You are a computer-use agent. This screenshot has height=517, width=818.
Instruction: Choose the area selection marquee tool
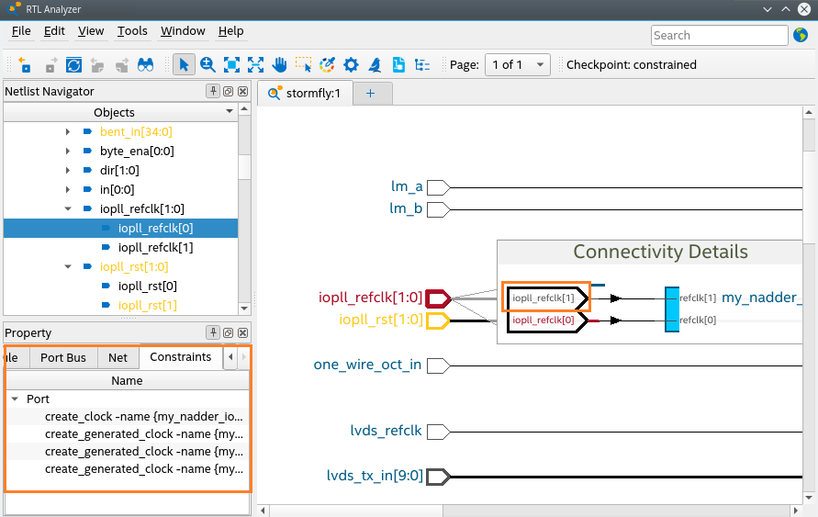303,65
